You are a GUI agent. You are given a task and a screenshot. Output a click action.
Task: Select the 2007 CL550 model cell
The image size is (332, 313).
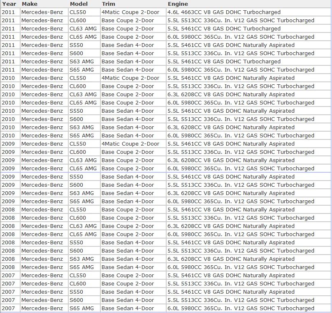78,276
